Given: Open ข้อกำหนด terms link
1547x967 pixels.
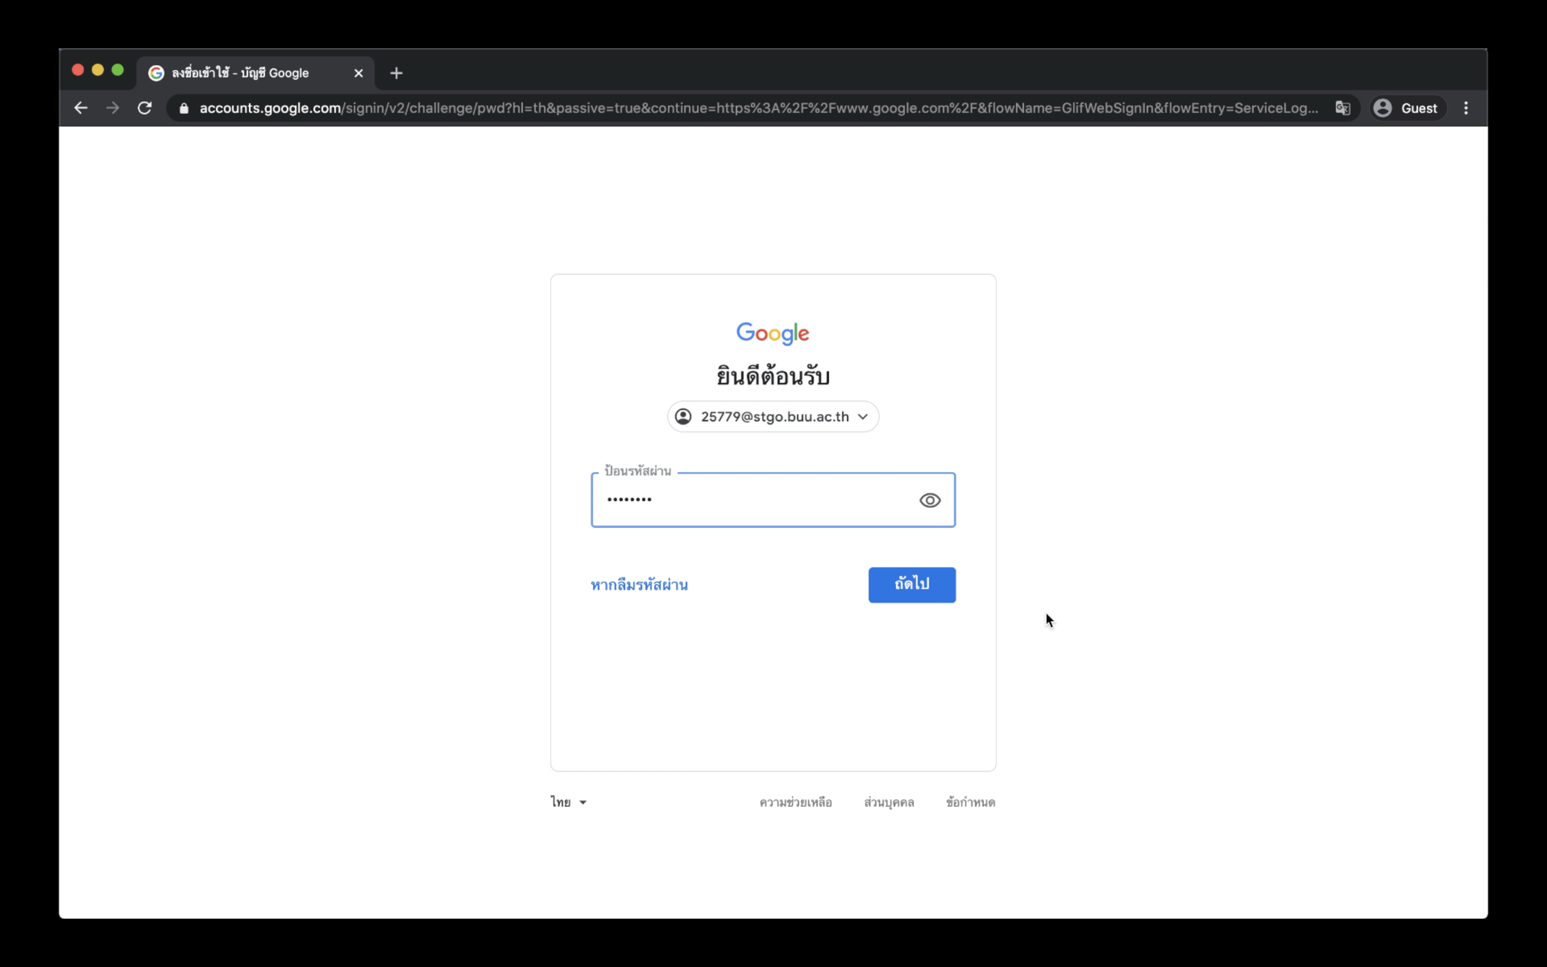Looking at the screenshot, I should point(971,802).
